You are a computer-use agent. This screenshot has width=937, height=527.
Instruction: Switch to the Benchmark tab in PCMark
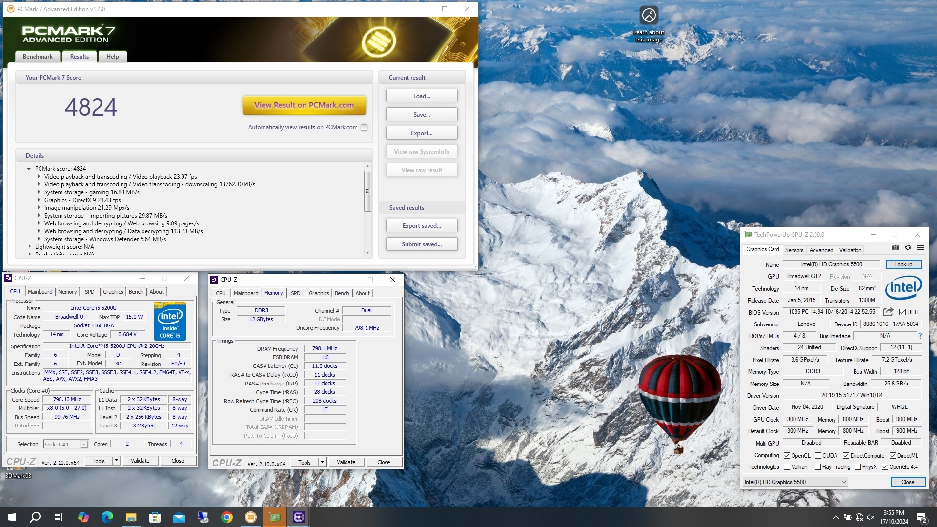(38, 57)
